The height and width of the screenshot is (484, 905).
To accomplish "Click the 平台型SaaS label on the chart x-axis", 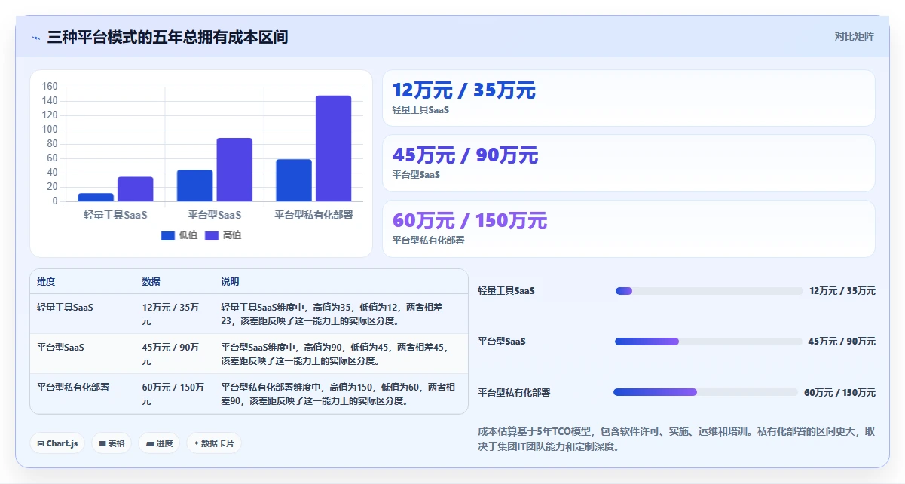I will pos(215,215).
